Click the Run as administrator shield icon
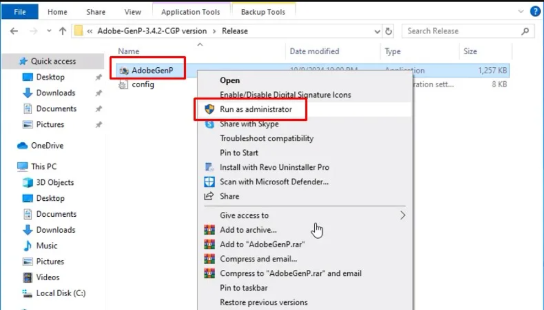The width and height of the screenshot is (544, 310). coord(209,109)
